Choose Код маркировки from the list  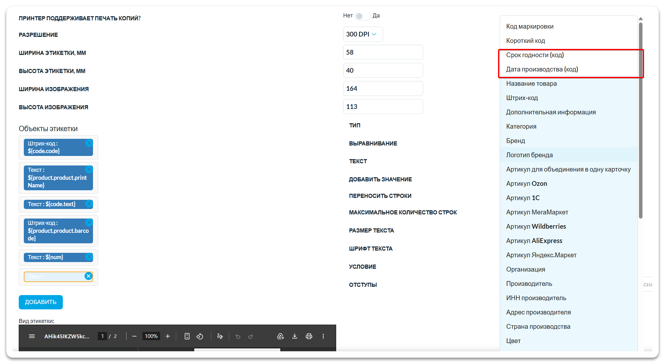[569, 26]
